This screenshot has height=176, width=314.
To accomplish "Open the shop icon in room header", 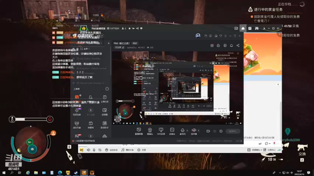I will 225,45.
